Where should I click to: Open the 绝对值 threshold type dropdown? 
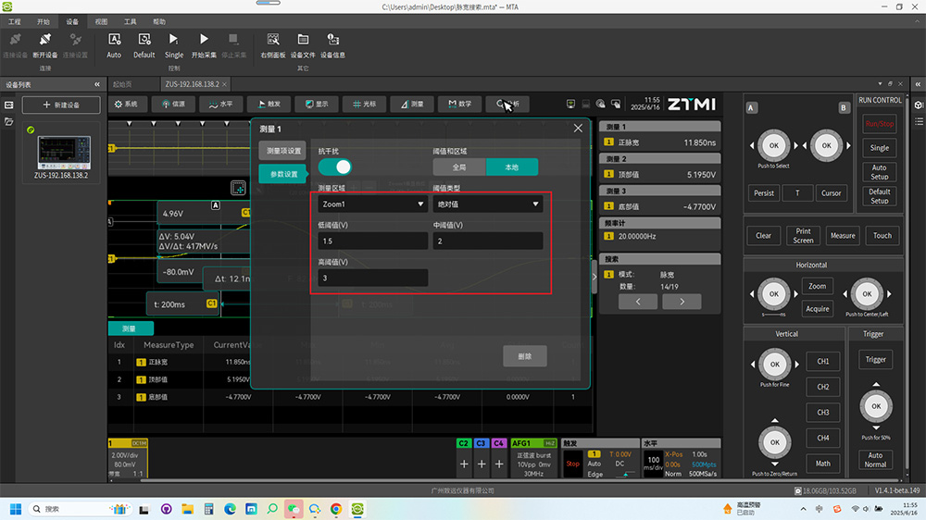487,204
